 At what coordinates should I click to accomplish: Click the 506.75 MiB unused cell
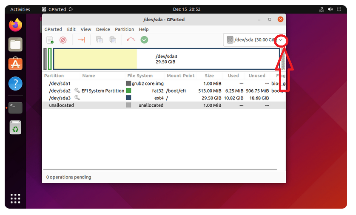click(257, 91)
